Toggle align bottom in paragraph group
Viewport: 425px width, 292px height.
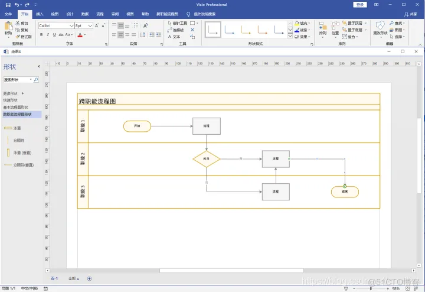point(127,25)
